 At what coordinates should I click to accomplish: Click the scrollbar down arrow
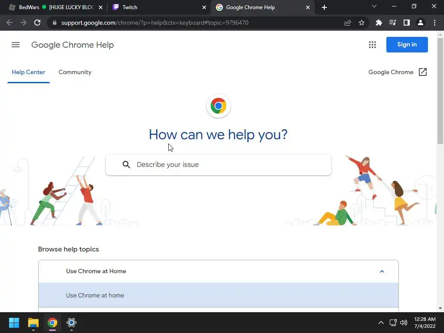pos(440,308)
